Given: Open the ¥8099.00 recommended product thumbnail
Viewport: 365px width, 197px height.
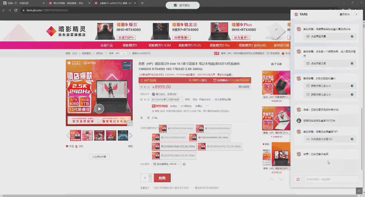Looking at the screenshot, I should click(276, 83).
